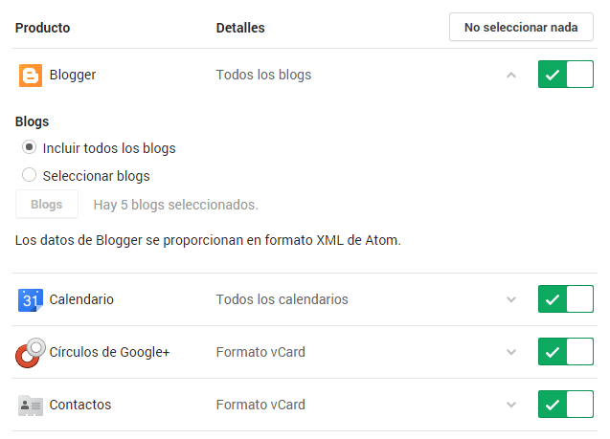Disable the Calendario export toggle
The height and width of the screenshot is (439, 610).
(x=566, y=299)
